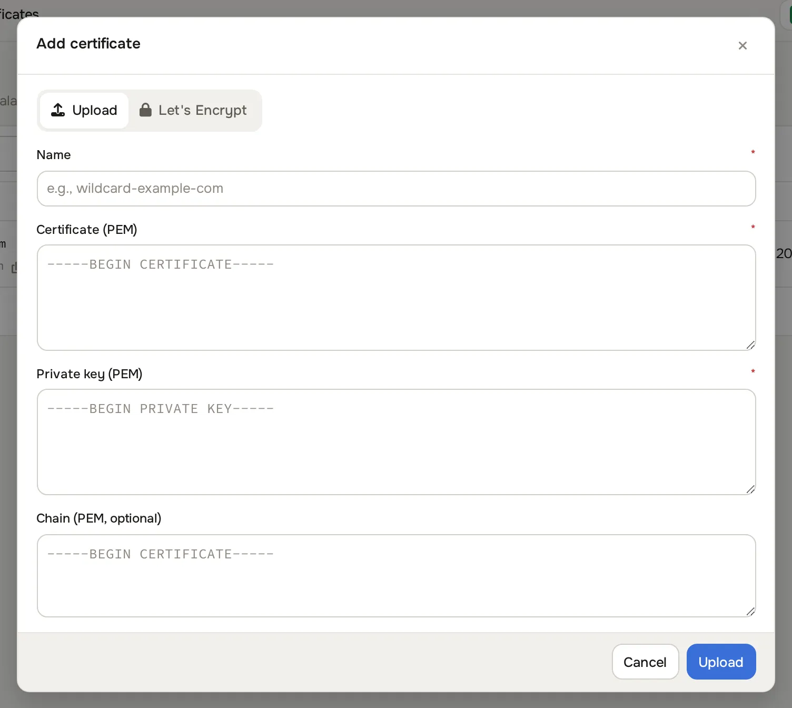This screenshot has height=708, width=792.
Task: Click the Certificate (PEM) resize handle
Action: (x=750, y=345)
